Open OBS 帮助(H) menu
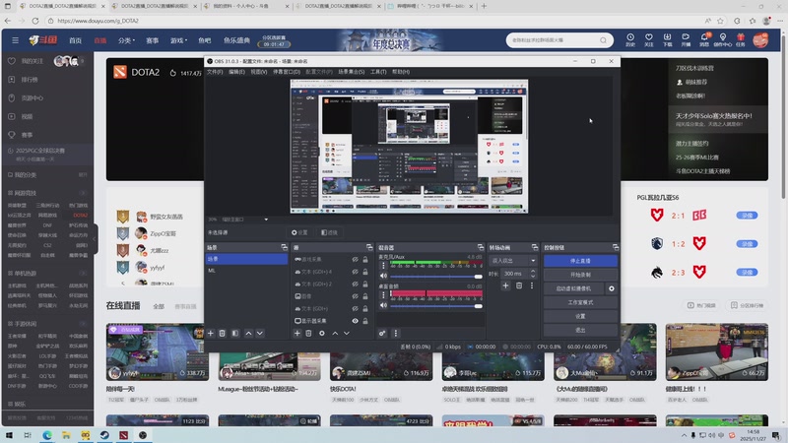The height and width of the screenshot is (443, 788). tap(401, 72)
